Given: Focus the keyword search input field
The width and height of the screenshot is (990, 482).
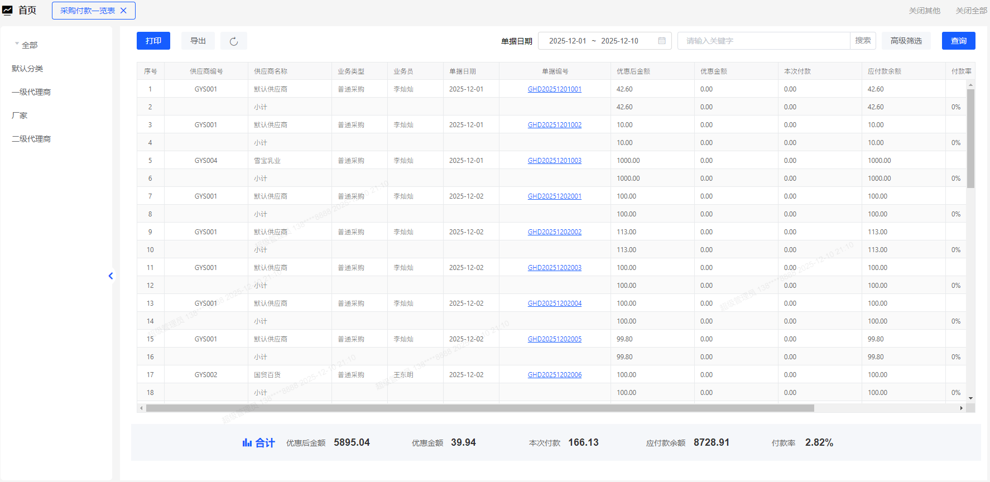Looking at the screenshot, I should (763, 41).
